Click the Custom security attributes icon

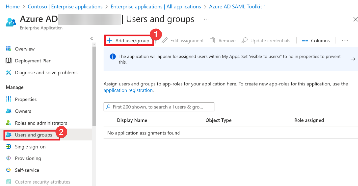pos(8,182)
